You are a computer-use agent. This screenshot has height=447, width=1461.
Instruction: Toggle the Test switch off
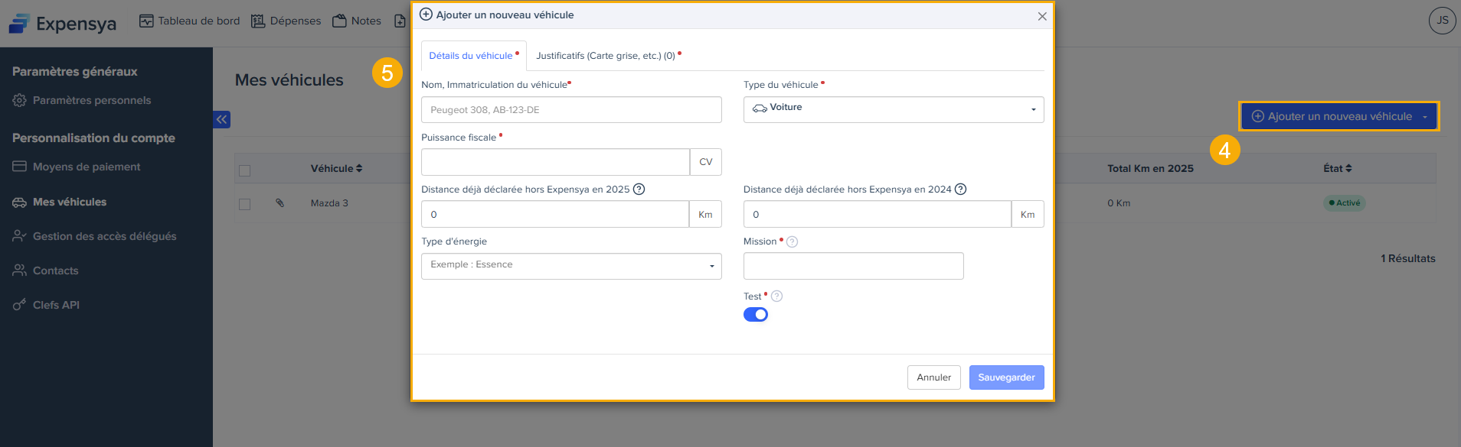756,315
